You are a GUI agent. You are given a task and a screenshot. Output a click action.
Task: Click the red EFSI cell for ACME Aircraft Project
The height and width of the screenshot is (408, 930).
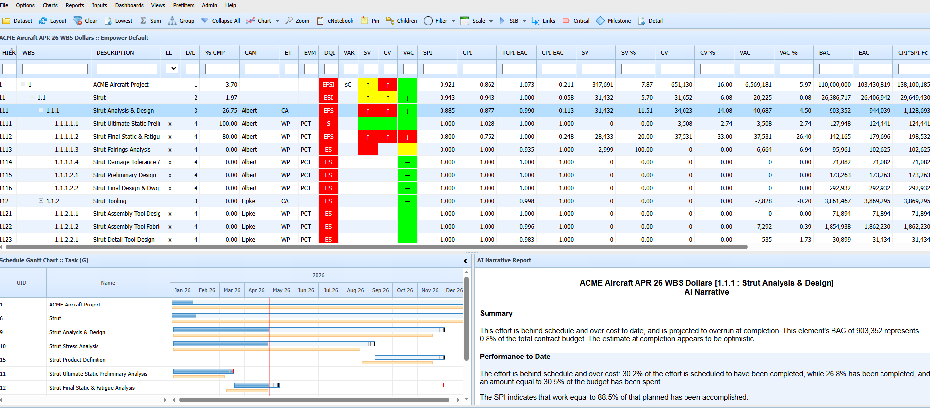click(328, 84)
